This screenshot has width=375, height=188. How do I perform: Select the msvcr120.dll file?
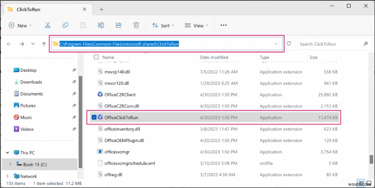(117, 83)
